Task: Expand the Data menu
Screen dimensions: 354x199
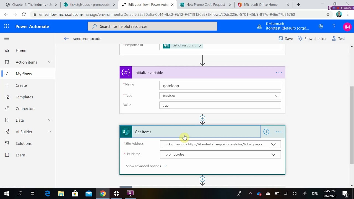Action: coord(50,120)
